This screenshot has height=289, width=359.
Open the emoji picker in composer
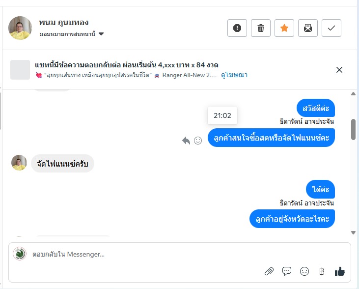[304, 271]
